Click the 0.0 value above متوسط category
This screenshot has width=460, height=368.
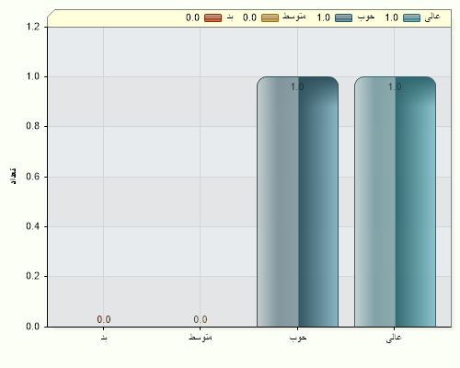[201, 319]
